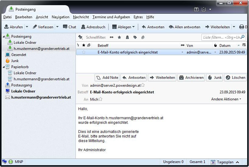
Task: Open the Andere Aktionen dropdown
Action: click(x=226, y=99)
